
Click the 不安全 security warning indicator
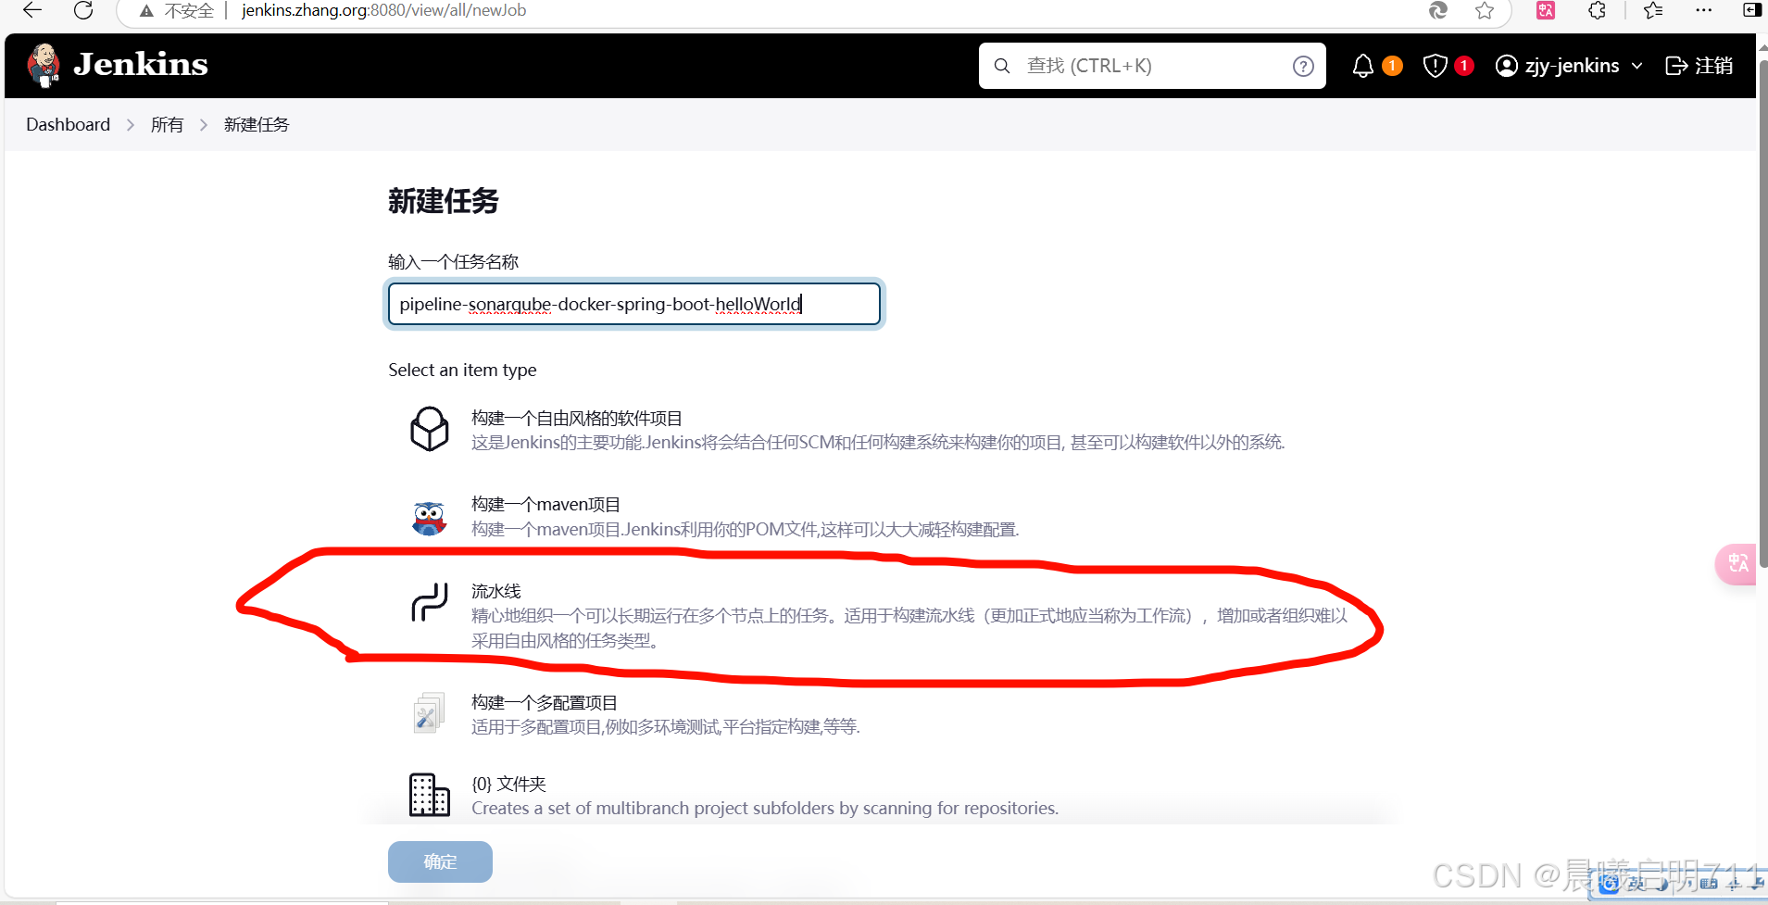pyautogui.click(x=177, y=10)
